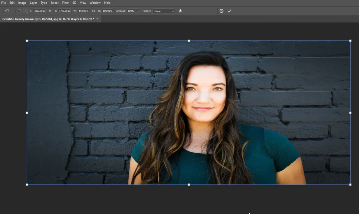Open the Filter menu

coord(65,3)
